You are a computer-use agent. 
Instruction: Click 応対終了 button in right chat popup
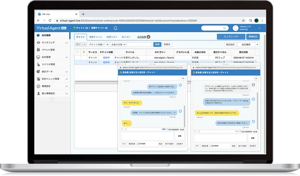click(253, 146)
